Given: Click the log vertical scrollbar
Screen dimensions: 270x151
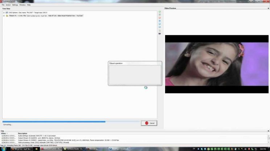Looking at the screenshot, I should (x=268, y=139).
